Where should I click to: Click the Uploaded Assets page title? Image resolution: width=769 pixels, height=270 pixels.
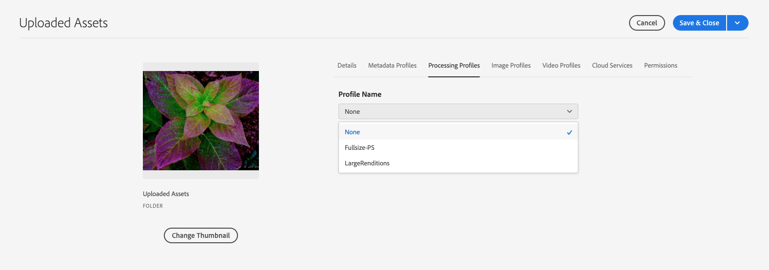pyautogui.click(x=63, y=23)
